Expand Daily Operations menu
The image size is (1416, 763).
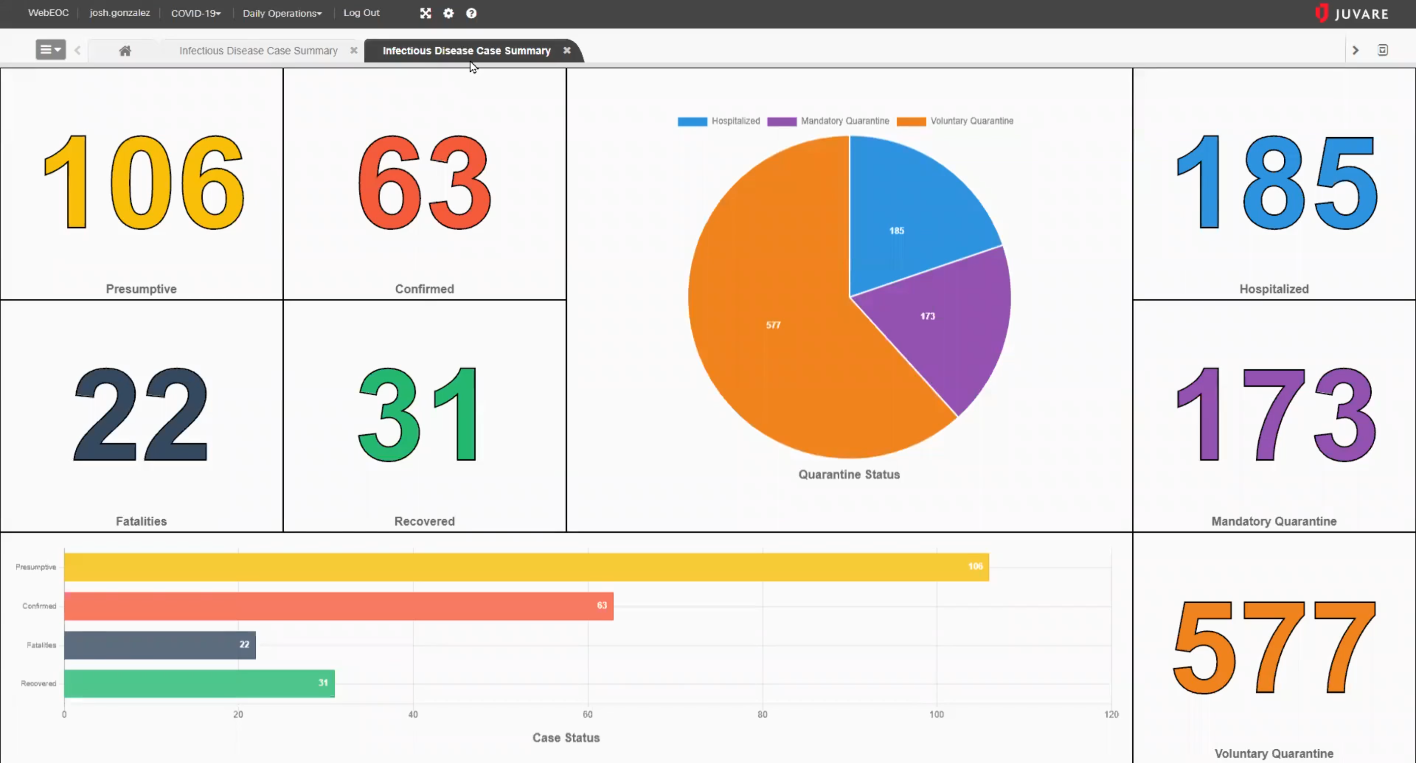point(281,13)
